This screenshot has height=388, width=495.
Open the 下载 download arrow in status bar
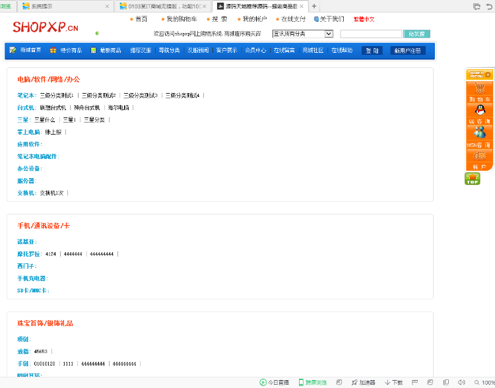387,382
